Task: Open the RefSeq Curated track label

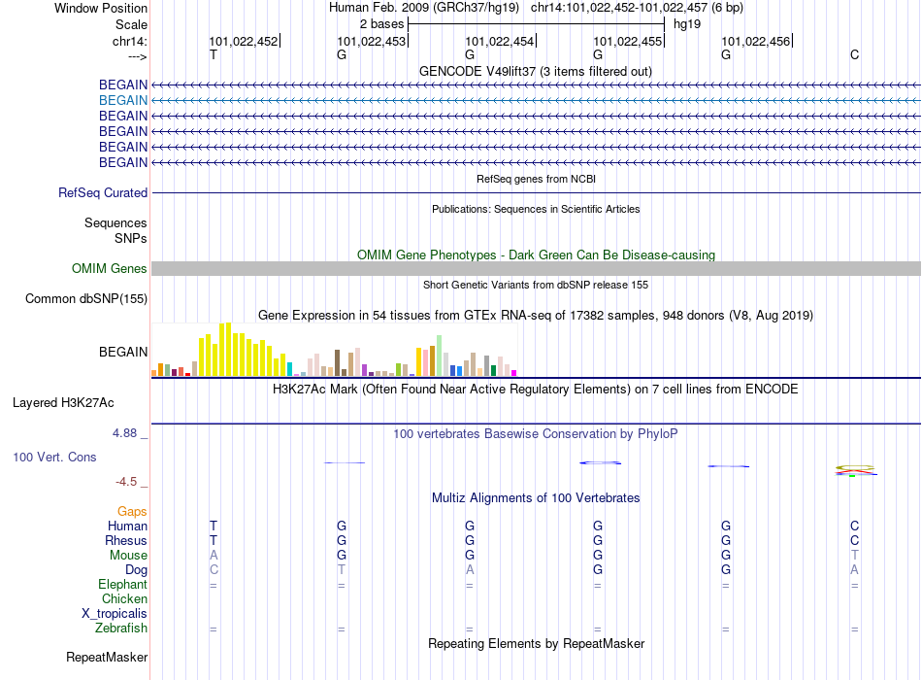Action: pos(103,193)
